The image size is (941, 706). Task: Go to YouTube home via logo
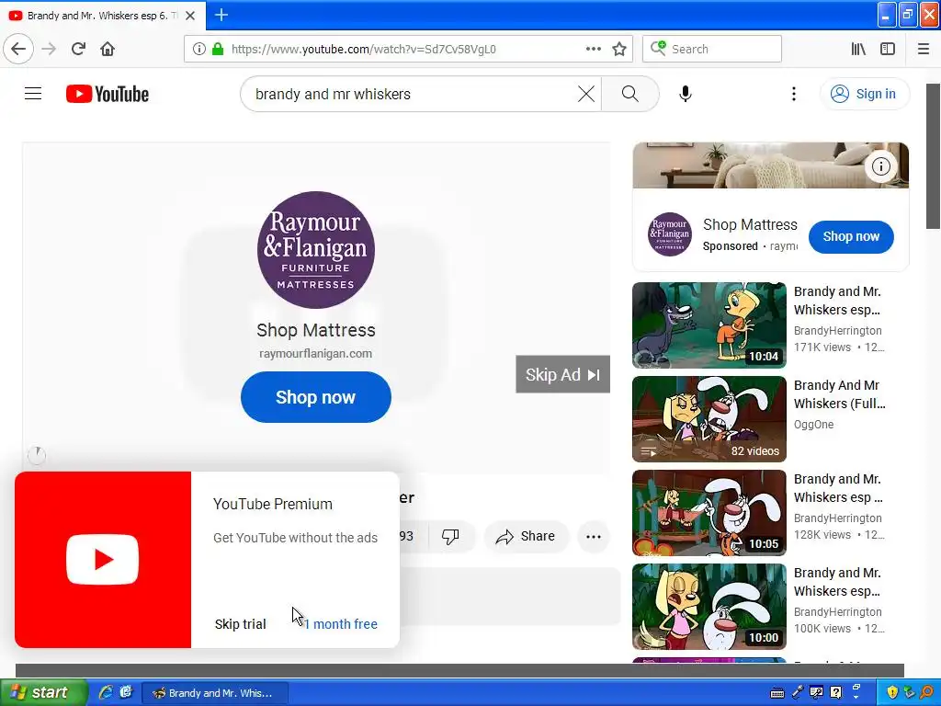click(108, 94)
